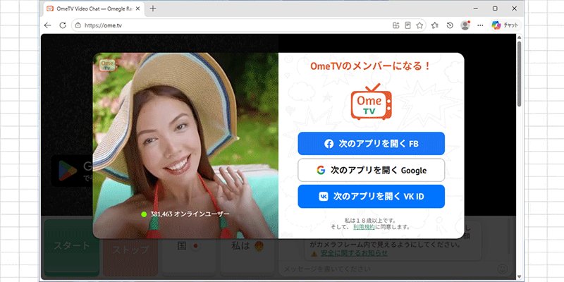This screenshot has width=564, height=282.
Task: Go back with the browser back arrow
Action: point(47,25)
